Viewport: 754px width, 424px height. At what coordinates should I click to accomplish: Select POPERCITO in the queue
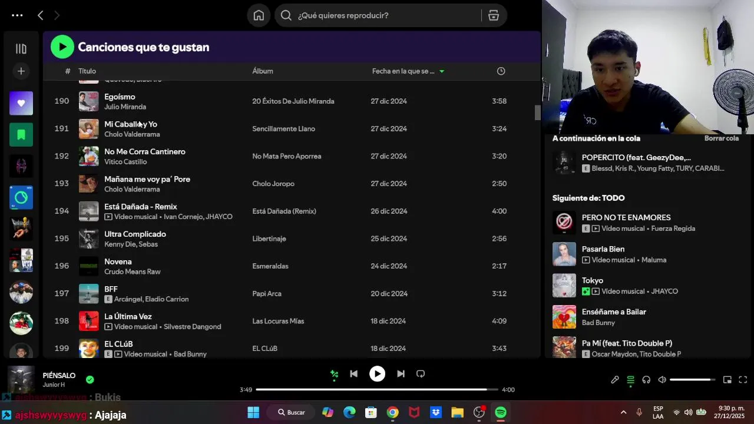tap(636, 157)
